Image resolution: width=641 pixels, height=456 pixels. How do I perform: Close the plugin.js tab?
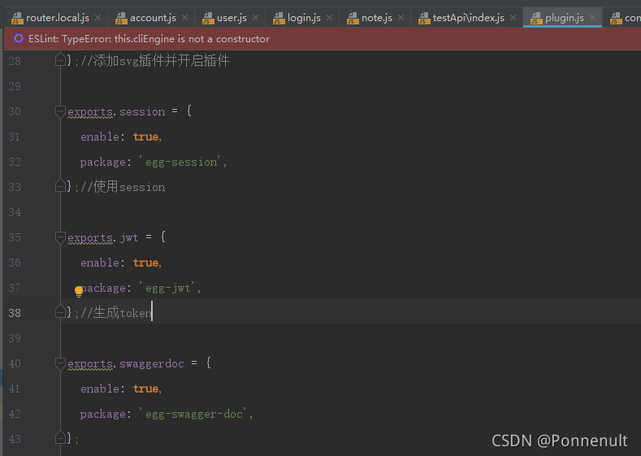tap(593, 18)
